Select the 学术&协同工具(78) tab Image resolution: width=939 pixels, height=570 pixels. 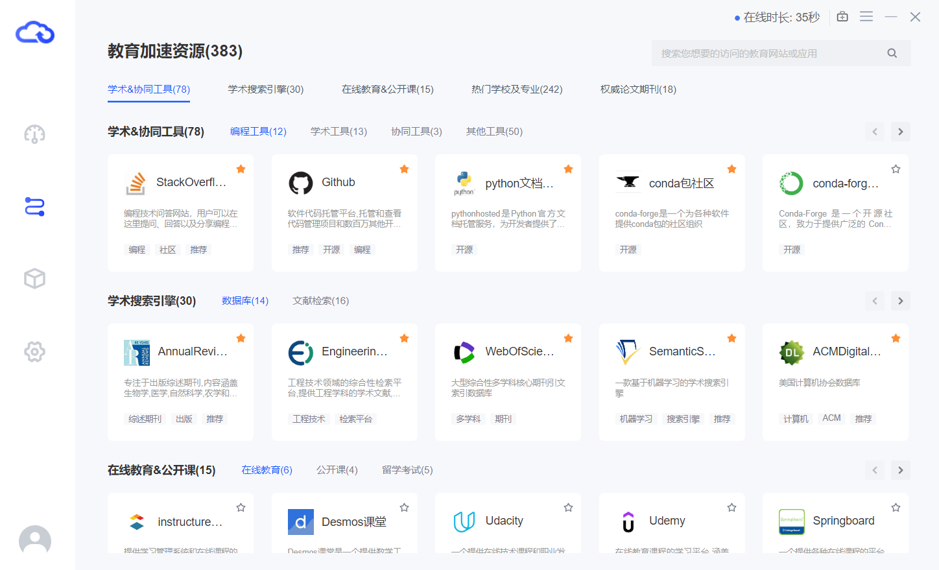[x=149, y=89]
